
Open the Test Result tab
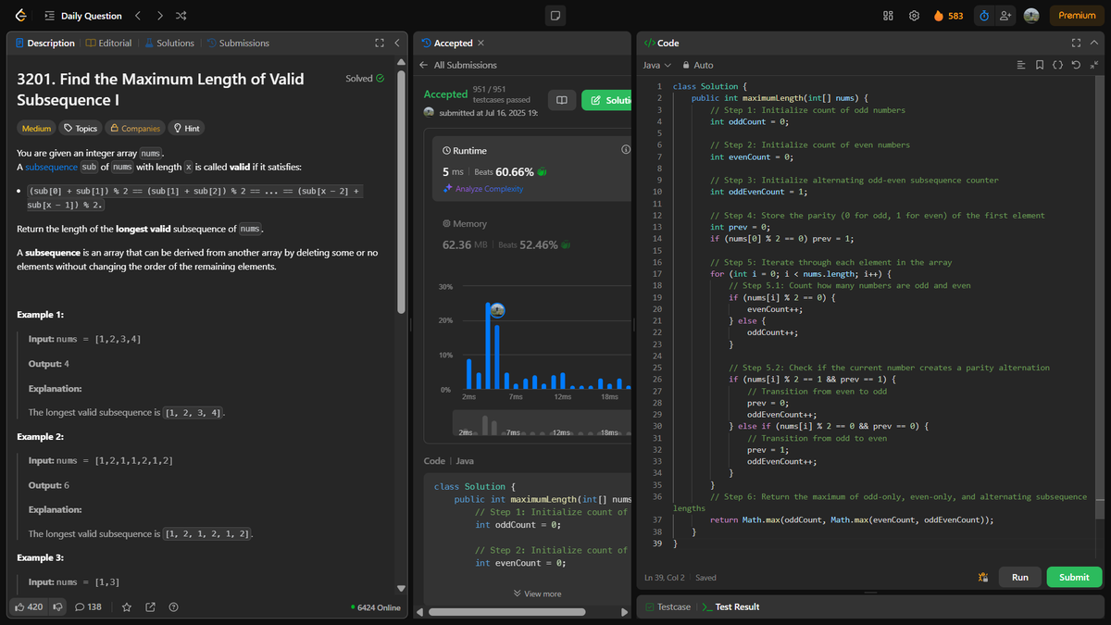tap(730, 606)
